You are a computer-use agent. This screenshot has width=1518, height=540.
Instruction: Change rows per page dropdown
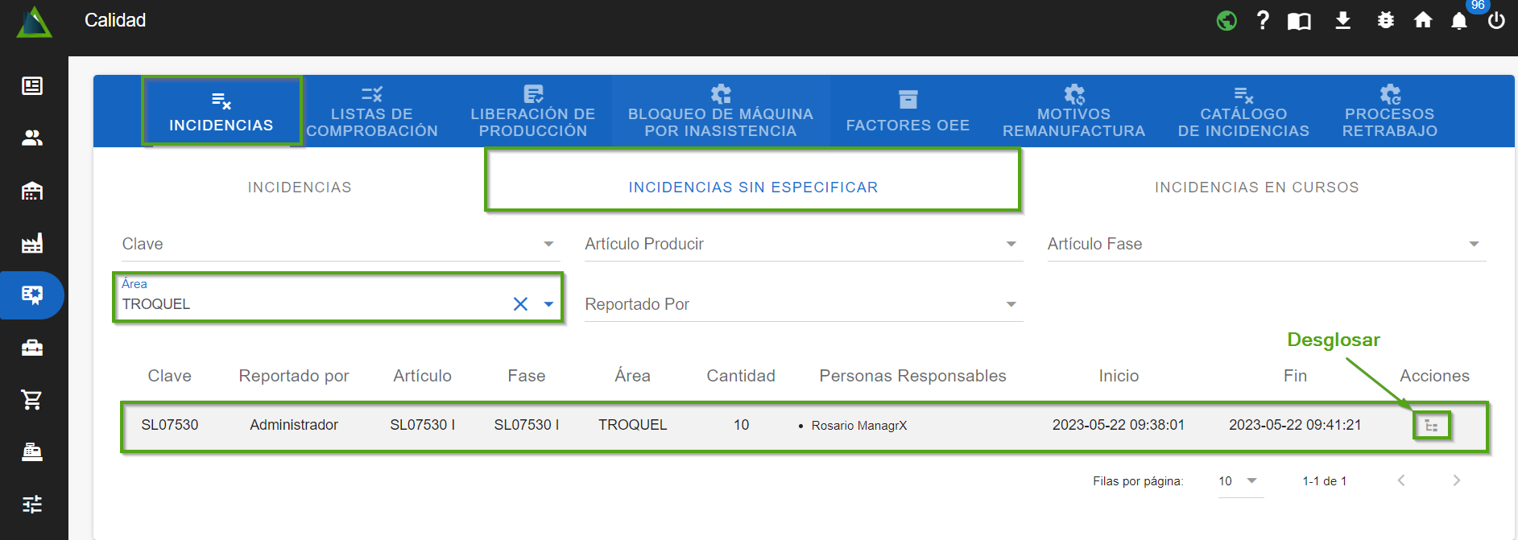1239,481
